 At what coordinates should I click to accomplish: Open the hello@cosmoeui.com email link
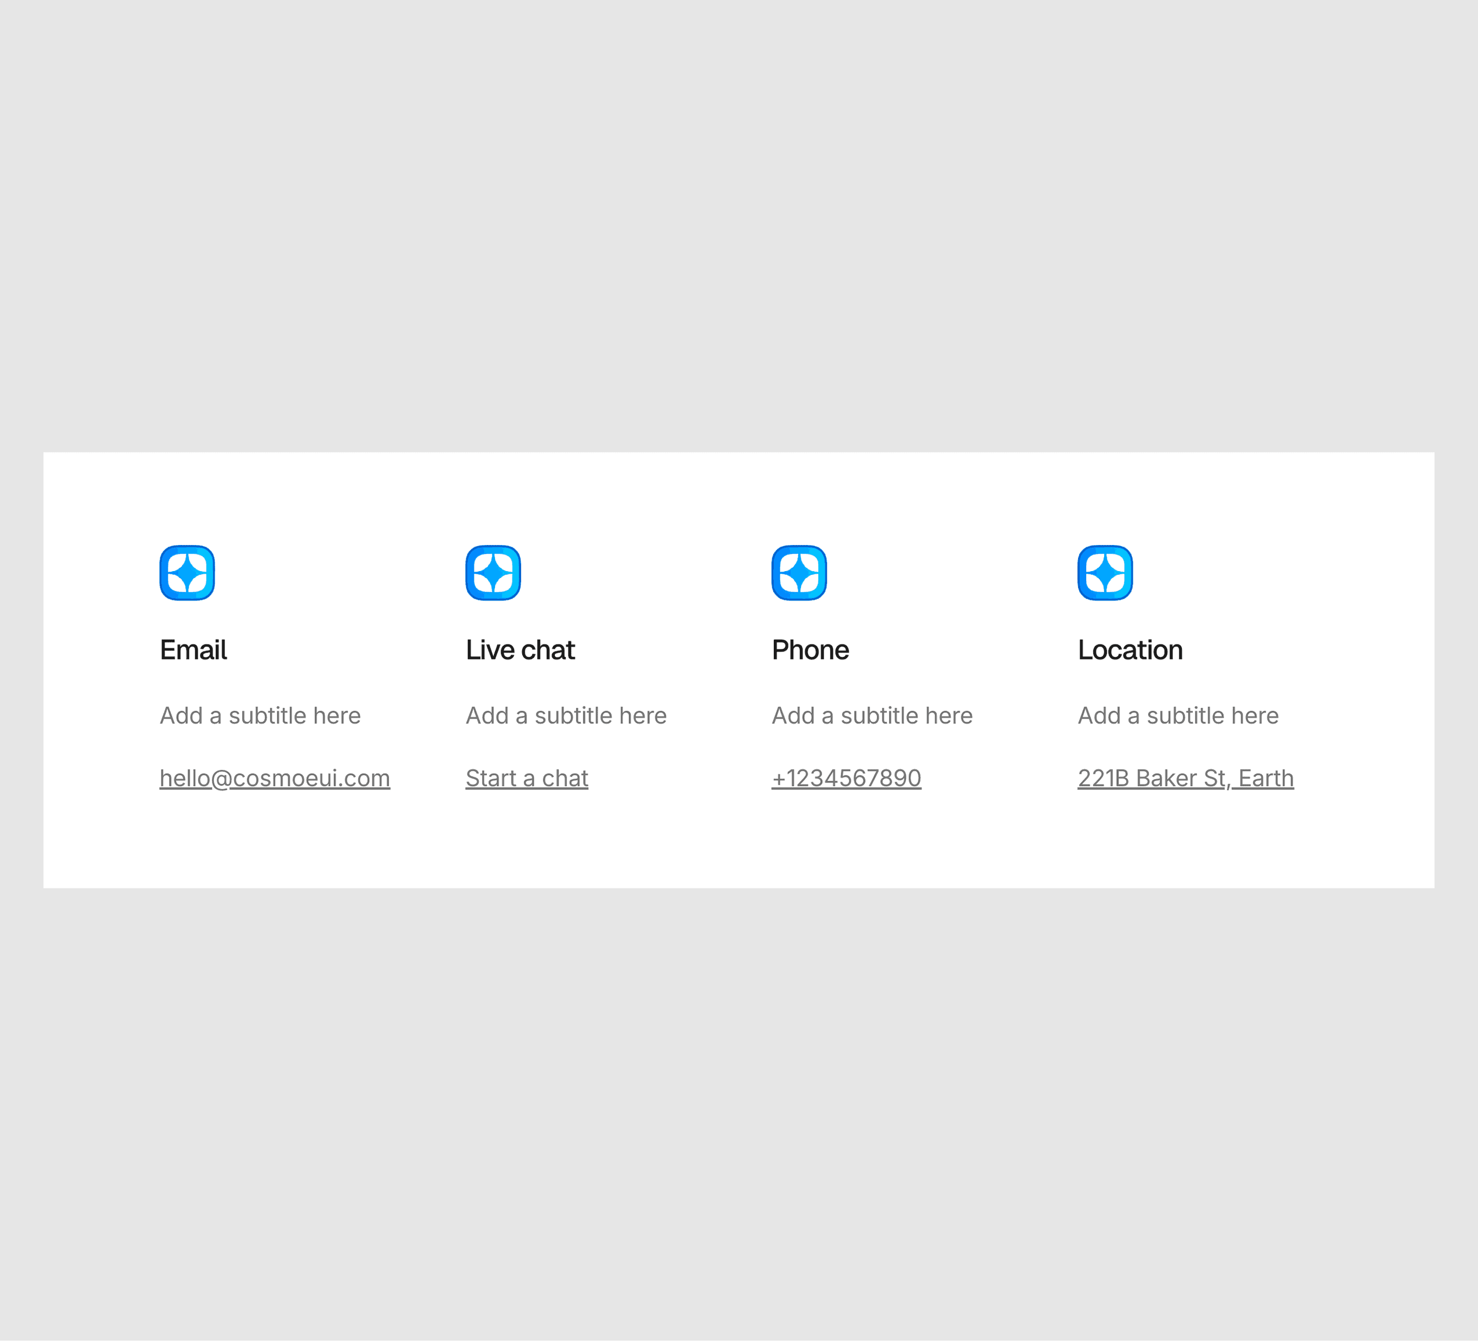point(274,778)
